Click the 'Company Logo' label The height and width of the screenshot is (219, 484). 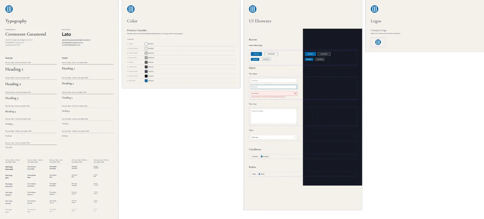(379, 30)
